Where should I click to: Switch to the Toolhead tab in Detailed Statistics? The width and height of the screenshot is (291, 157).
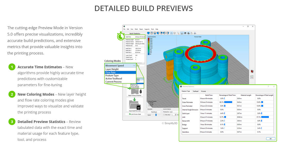(x=196, y=91)
